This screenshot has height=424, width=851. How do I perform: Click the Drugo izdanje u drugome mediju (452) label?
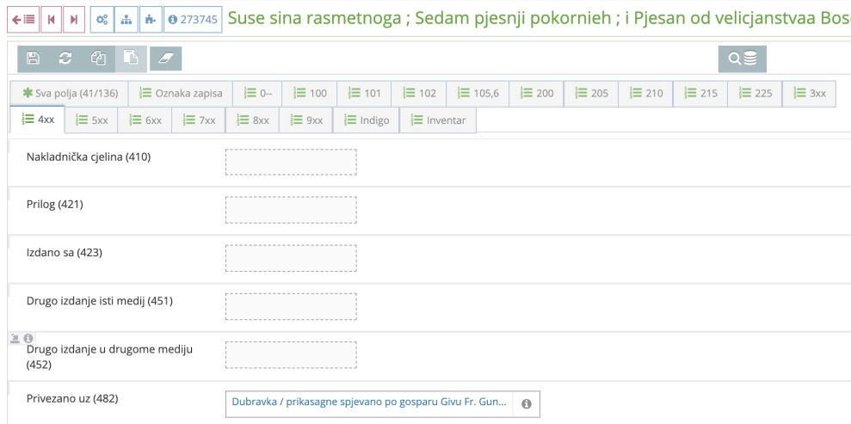click(110, 357)
